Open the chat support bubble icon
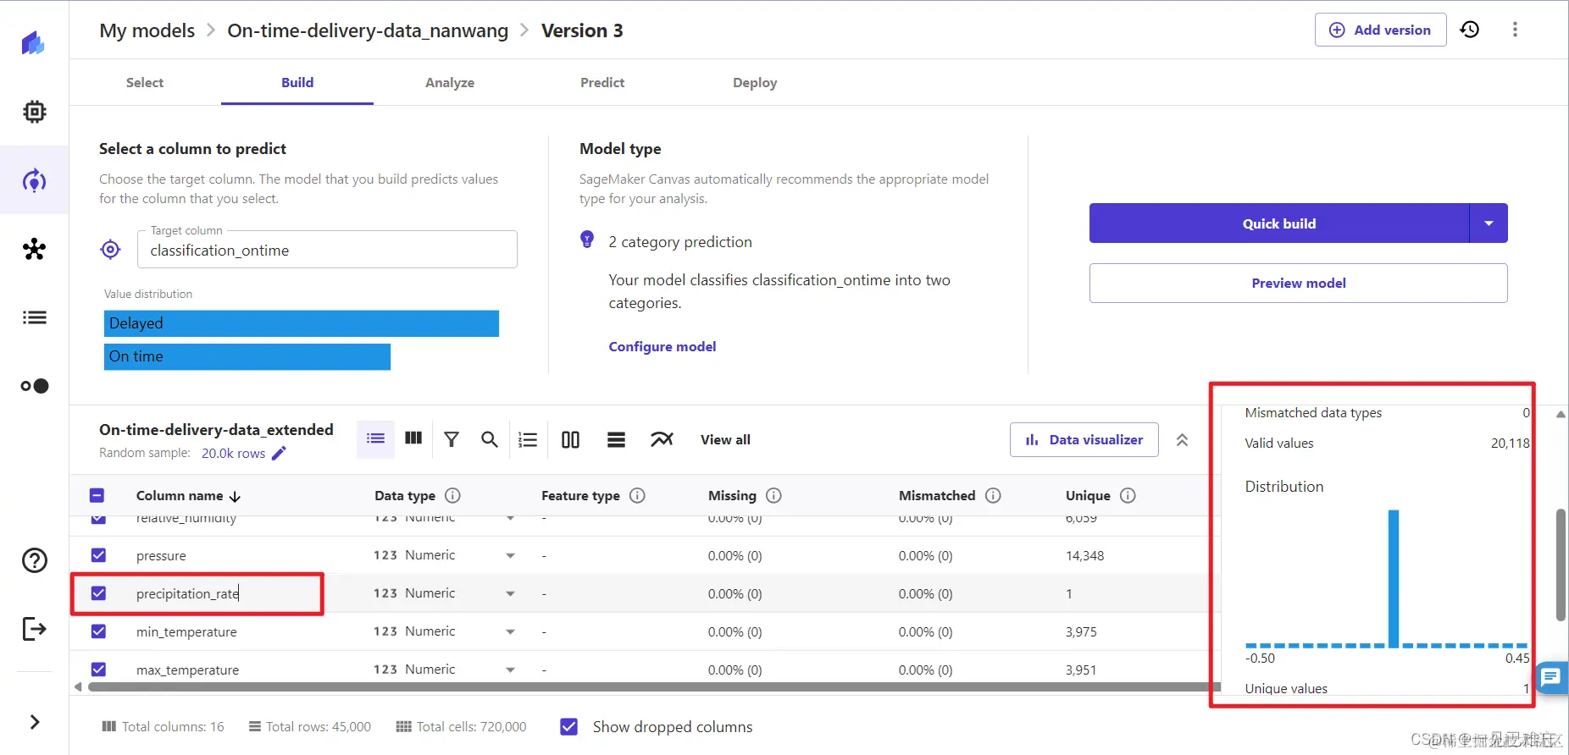 point(1551,676)
